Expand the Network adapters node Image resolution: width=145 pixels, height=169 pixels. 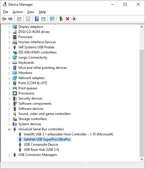point(9,78)
